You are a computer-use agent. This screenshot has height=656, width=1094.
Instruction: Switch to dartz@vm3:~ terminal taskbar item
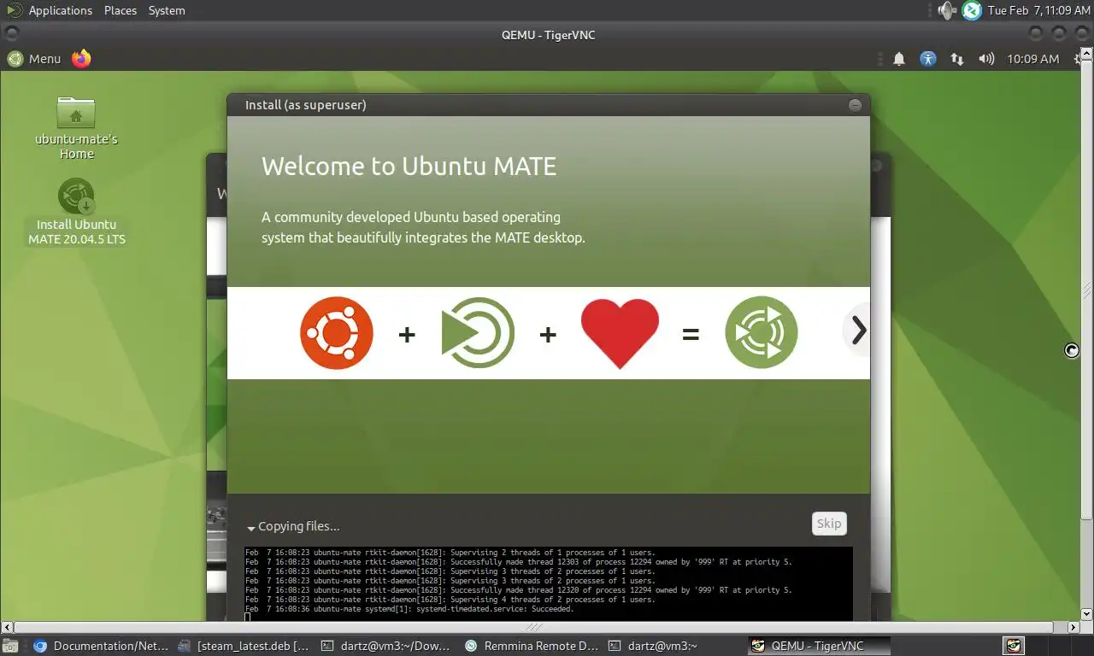[675, 646]
